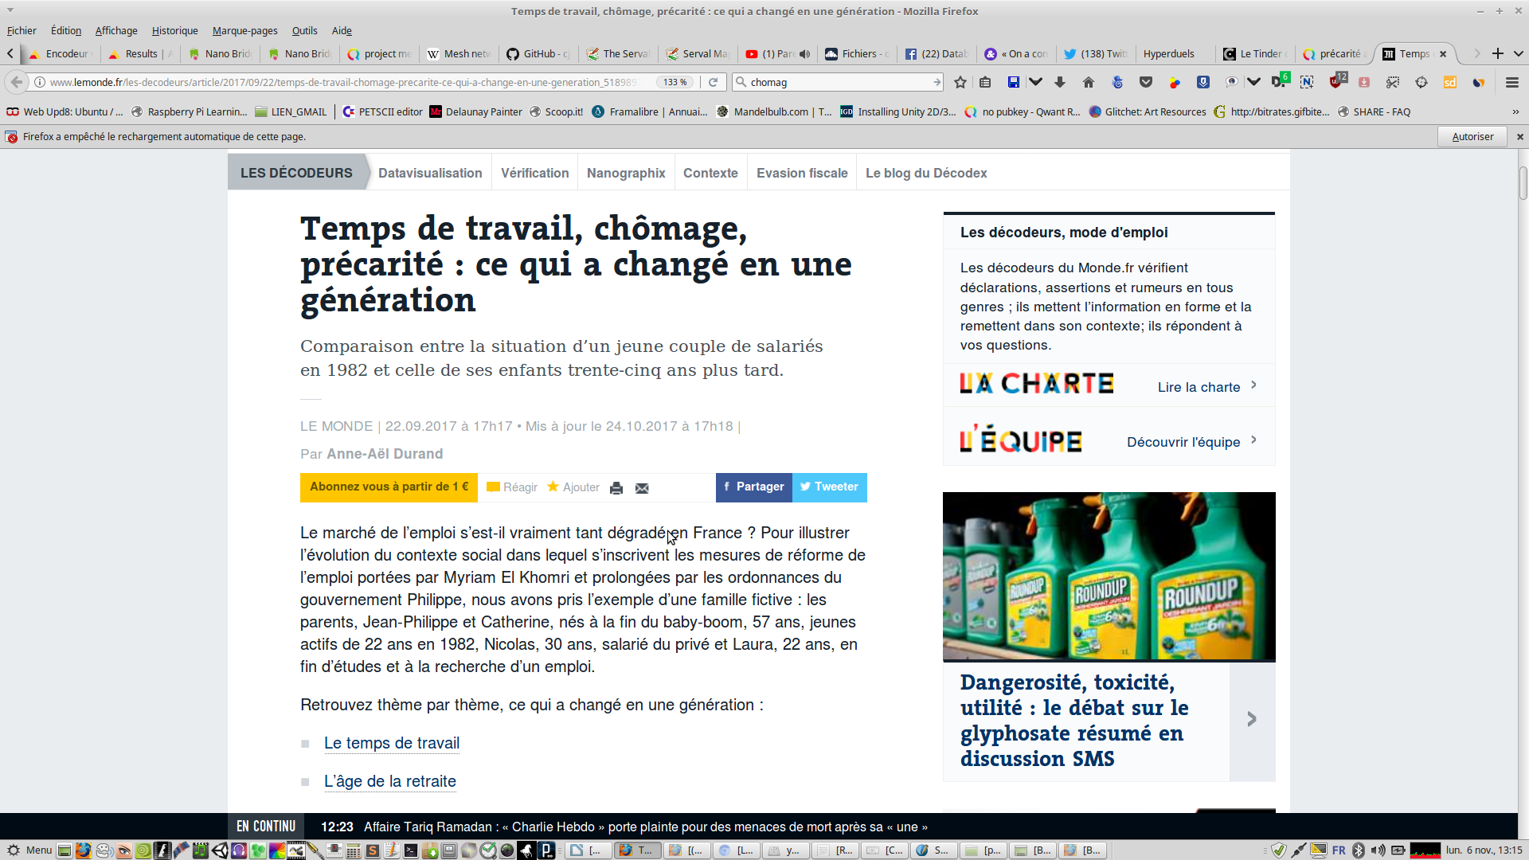
Task: Toggle system volume icon in tray
Action: pyautogui.click(x=1378, y=850)
